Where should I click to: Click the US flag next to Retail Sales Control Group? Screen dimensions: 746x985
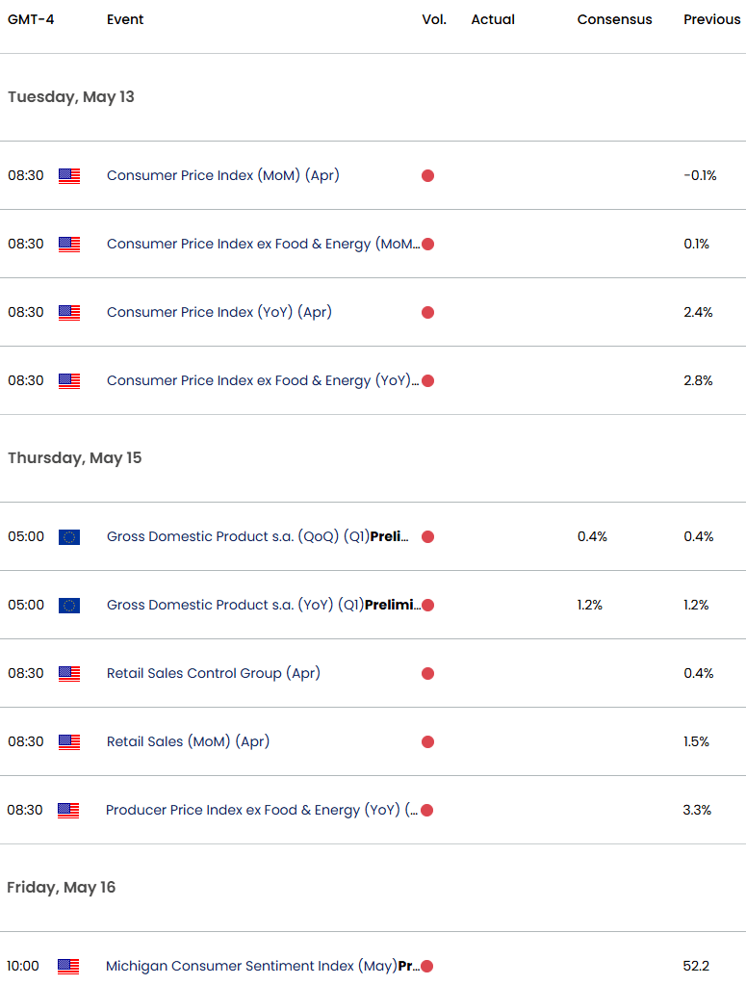pyautogui.click(x=68, y=674)
